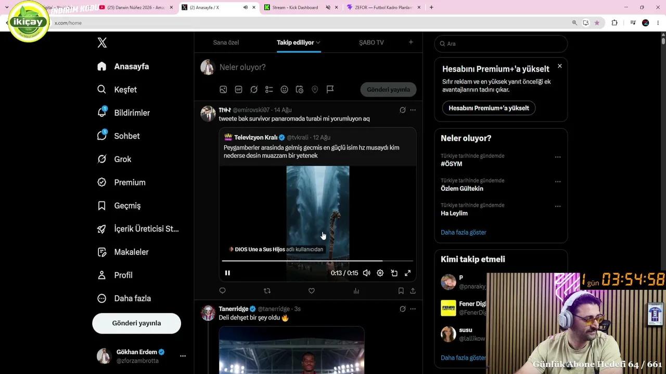
Task: Add a new timeline tab with plus
Action: (411, 42)
